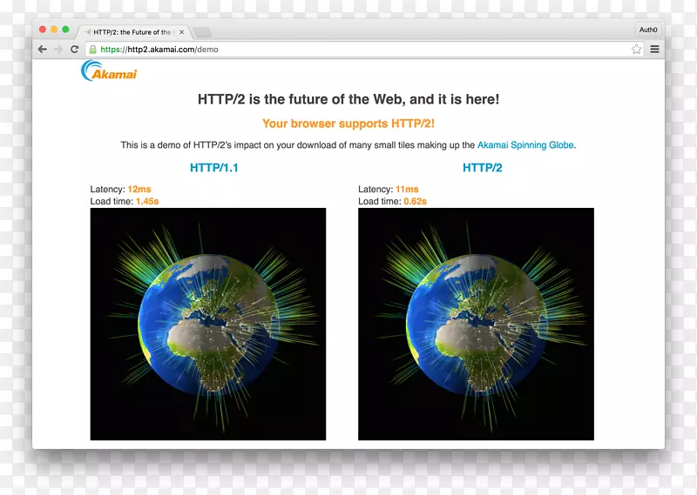Bookmark page with the star icon
Screen dimensions: 697x495
637,50
